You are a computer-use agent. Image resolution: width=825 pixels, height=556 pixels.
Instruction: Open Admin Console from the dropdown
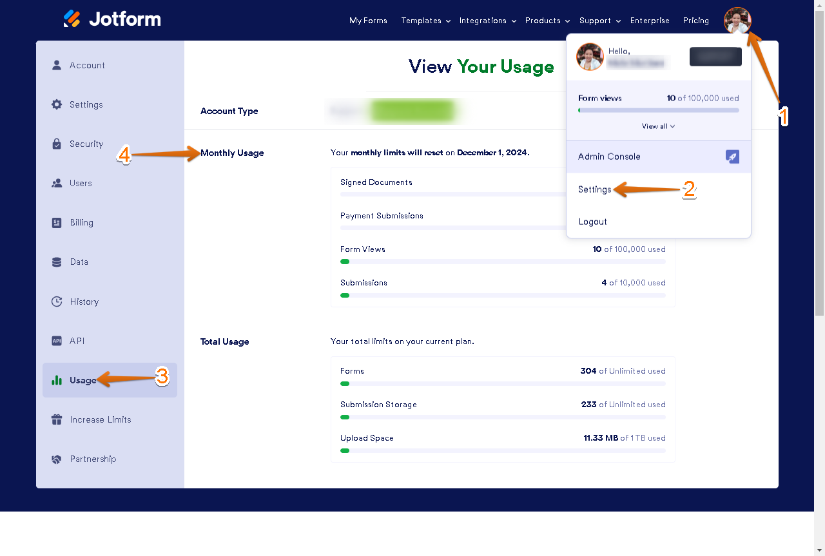point(659,157)
